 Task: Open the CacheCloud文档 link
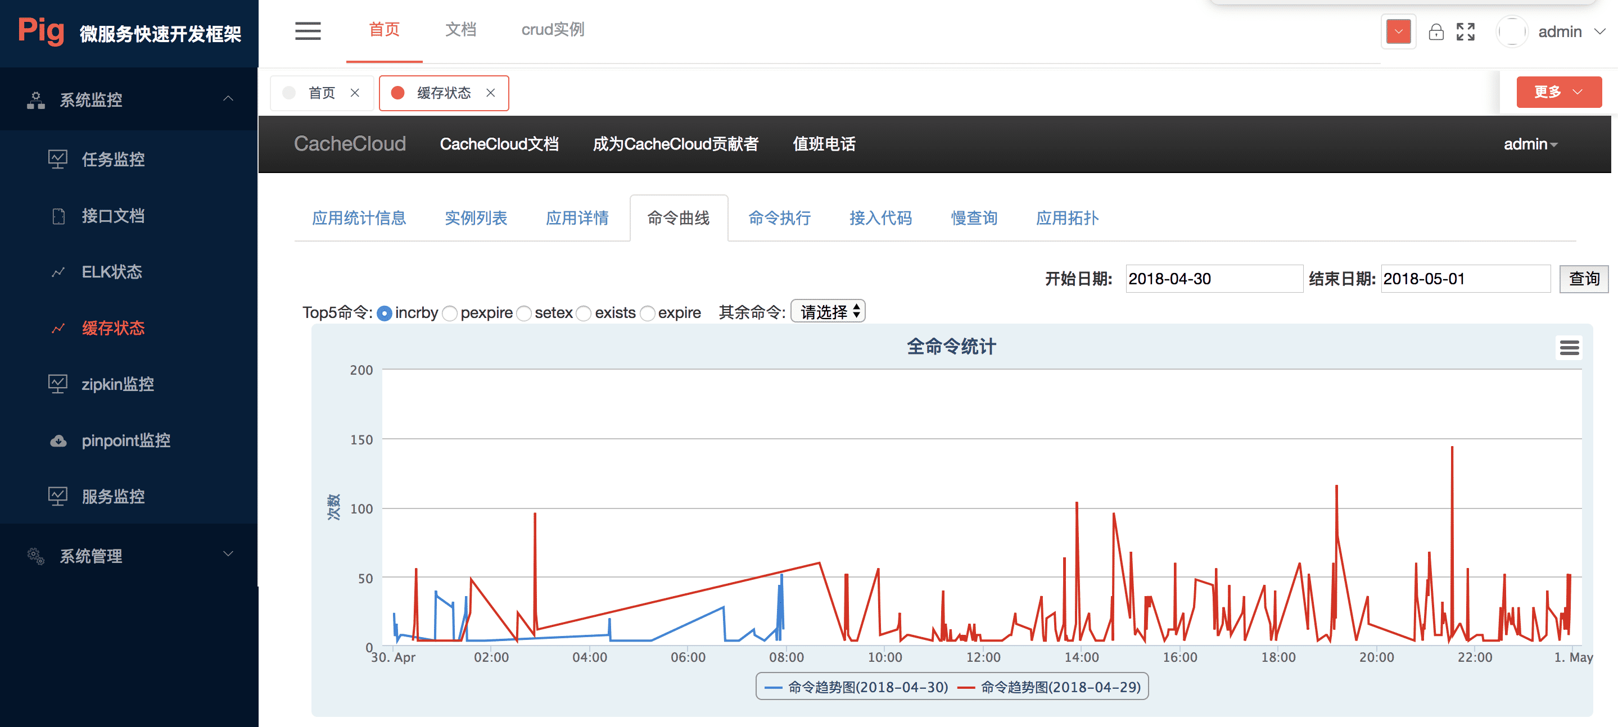tap(499, 144)
